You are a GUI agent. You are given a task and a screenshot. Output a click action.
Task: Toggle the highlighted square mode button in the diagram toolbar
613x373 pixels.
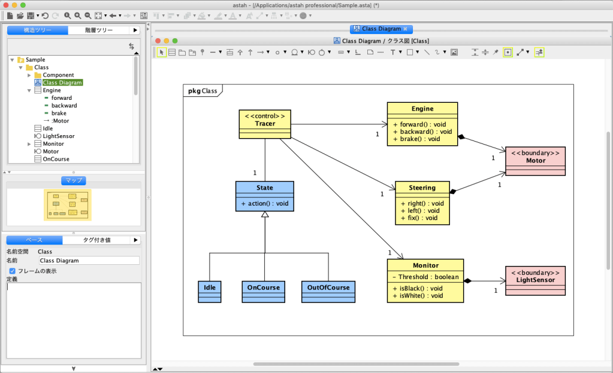(x=508, y=53)
